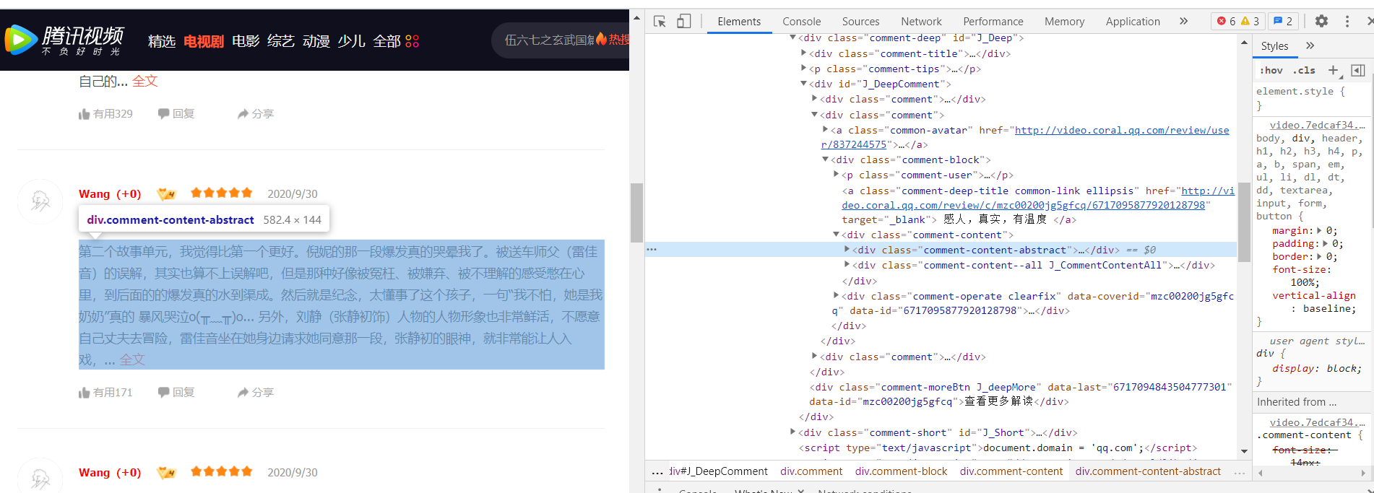Toggle the device toolbar icon in DevTools

coord(683,22)
